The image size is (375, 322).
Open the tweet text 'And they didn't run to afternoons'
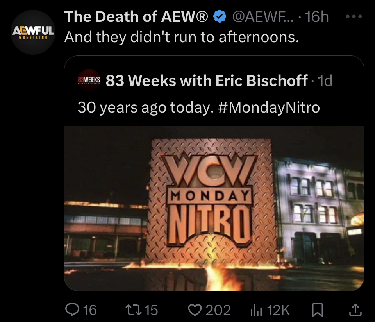pos(182,37)
